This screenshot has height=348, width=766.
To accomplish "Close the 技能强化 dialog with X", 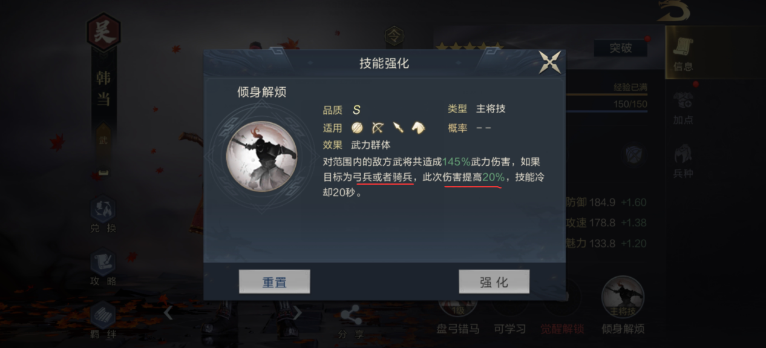I will (550, 62).
